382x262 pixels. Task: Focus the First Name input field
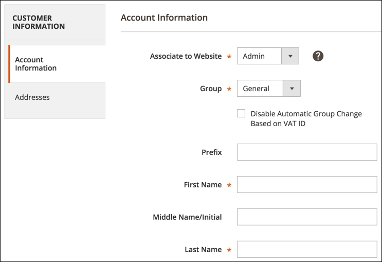[x=307, y=184]
